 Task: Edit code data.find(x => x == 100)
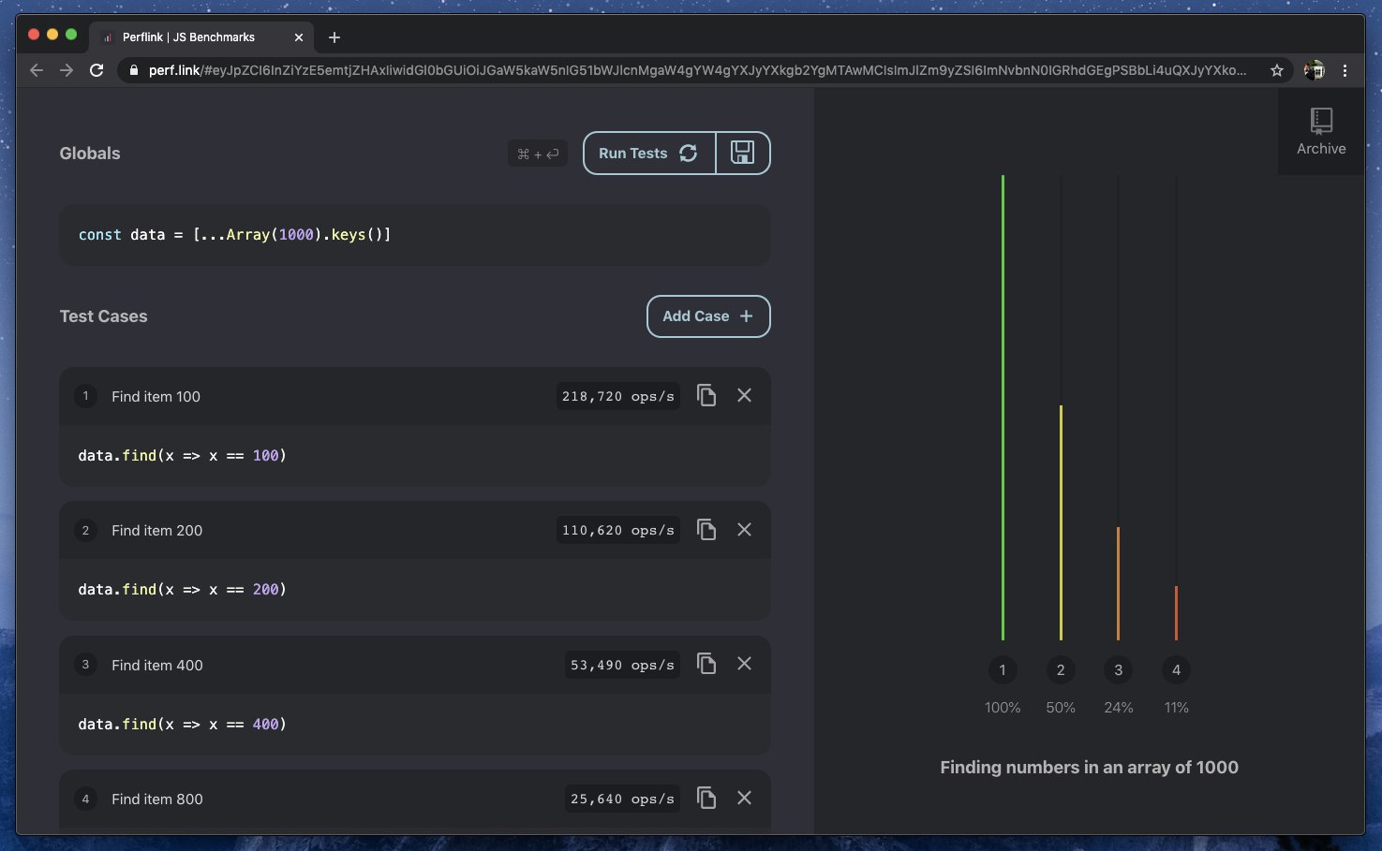(415, 456)
